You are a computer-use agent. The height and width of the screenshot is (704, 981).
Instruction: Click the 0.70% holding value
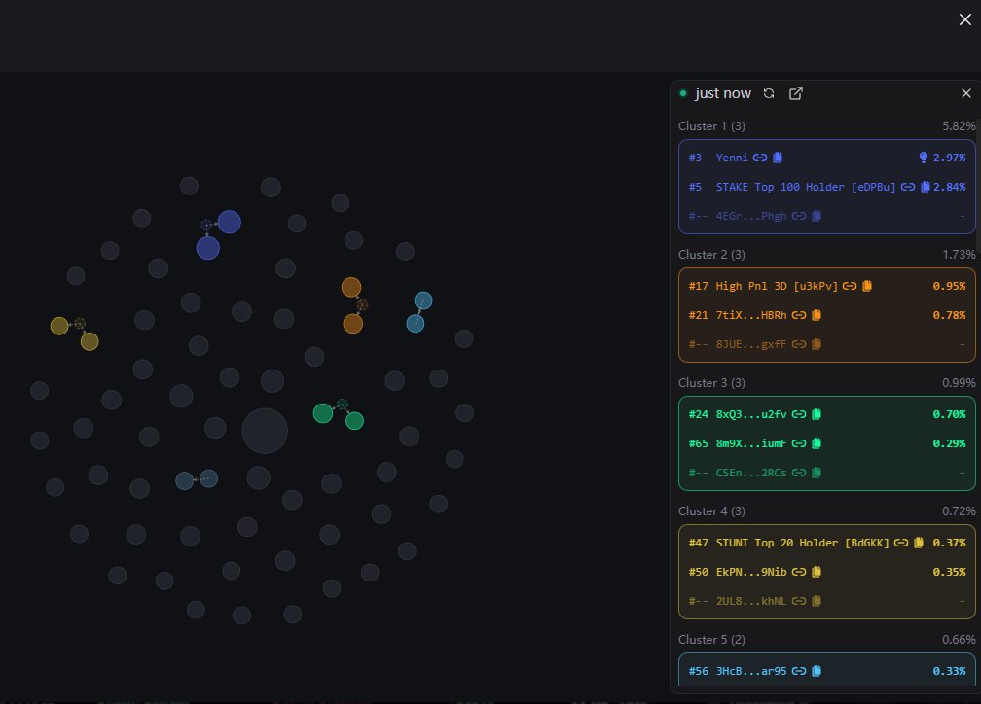pyautogui.click(x=949, y=414)
